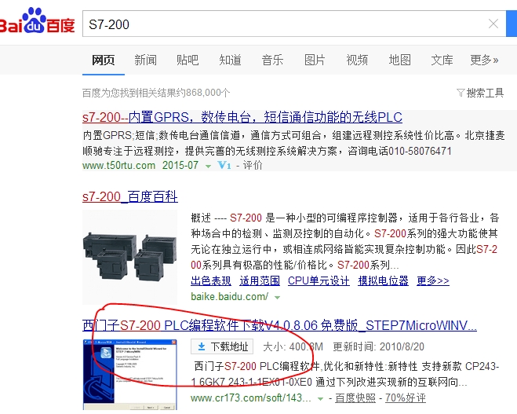Click the 出色表现 sublink
The image size is (517, 414).
211,280
